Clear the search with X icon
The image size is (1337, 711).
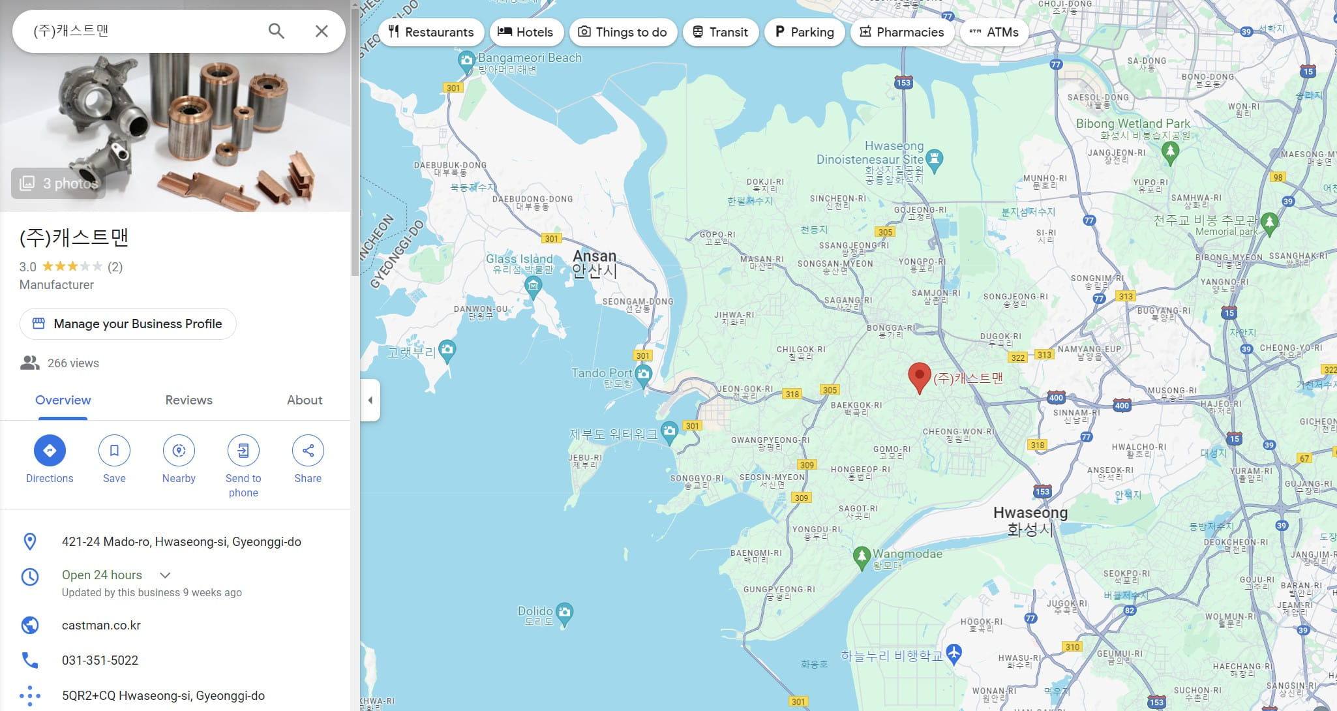tap(322, 31)
